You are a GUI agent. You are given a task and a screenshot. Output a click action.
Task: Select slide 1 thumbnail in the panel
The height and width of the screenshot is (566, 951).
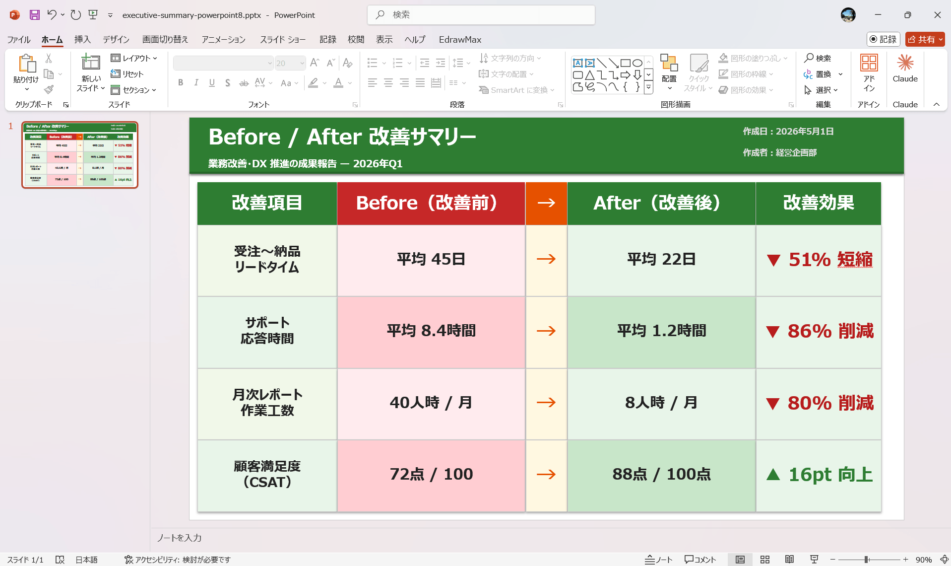80,155
